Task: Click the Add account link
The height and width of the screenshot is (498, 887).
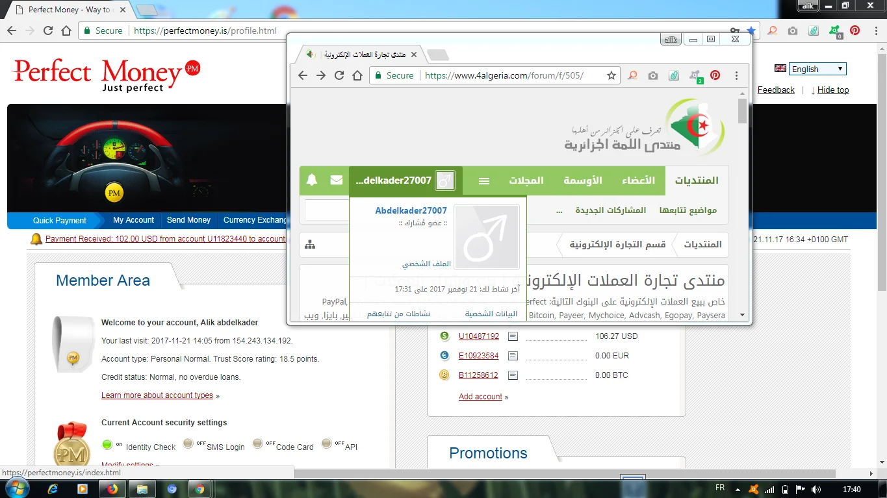Action: (480, 397)
